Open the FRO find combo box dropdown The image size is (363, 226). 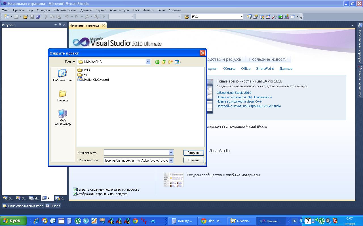(x=241, y=17)
